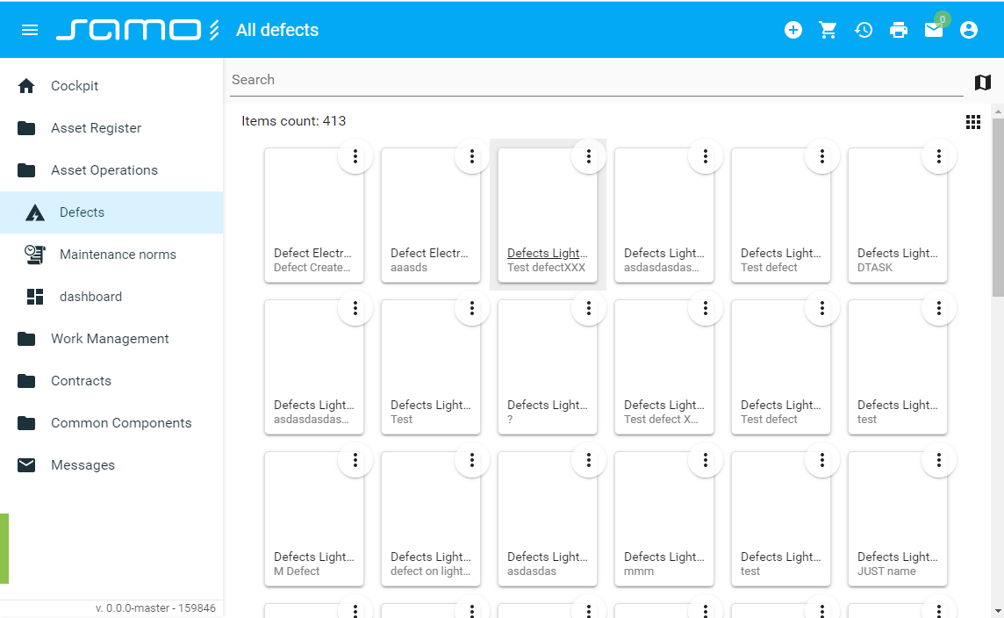1004x618 pixels.
Task: Open the 'DTASK' defect card
Action: 898,215
